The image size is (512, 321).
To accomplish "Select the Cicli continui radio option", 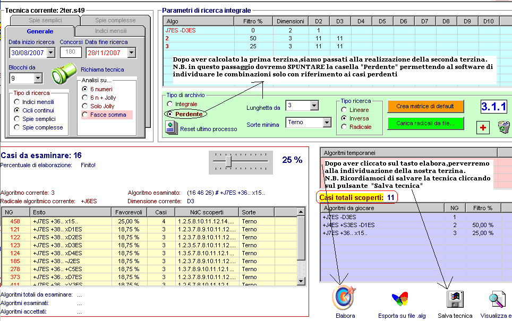I will pos(17,110).
